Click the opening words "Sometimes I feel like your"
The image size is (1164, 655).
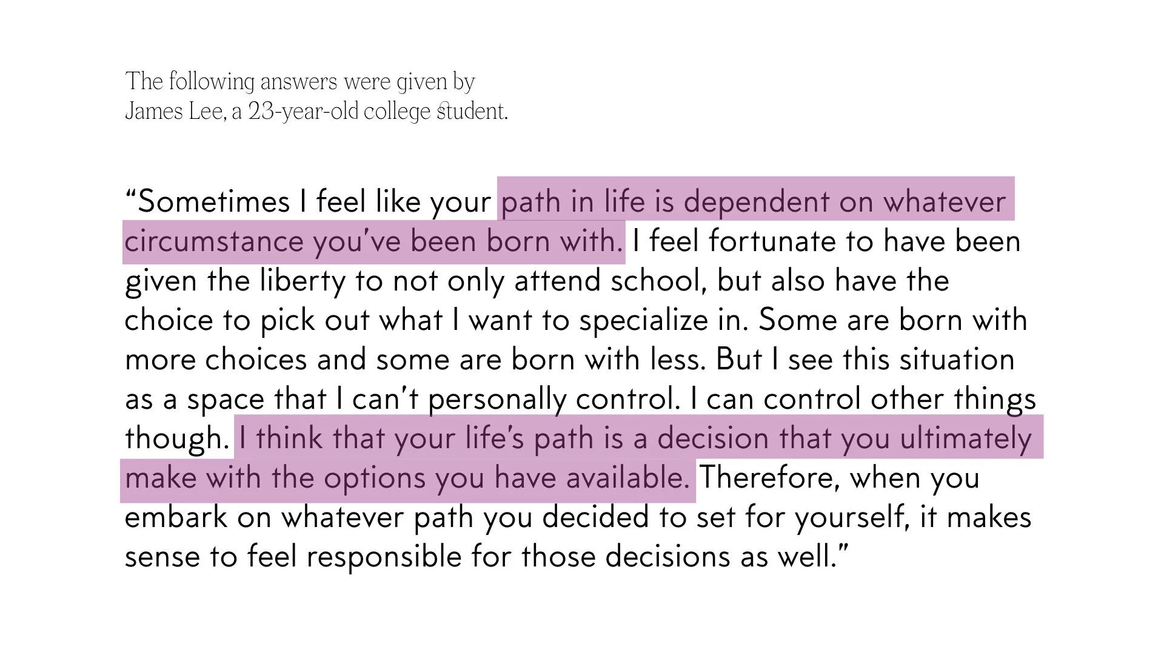(314, 202)
